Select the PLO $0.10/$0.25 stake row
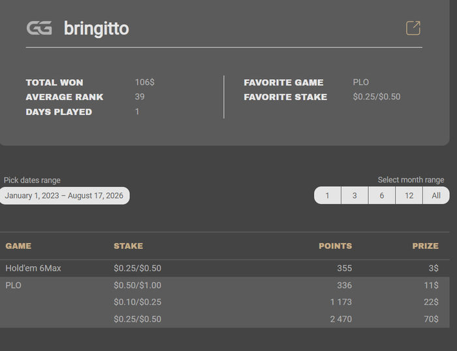This screenshot has width=457, height=351. [x=225, y=302]
